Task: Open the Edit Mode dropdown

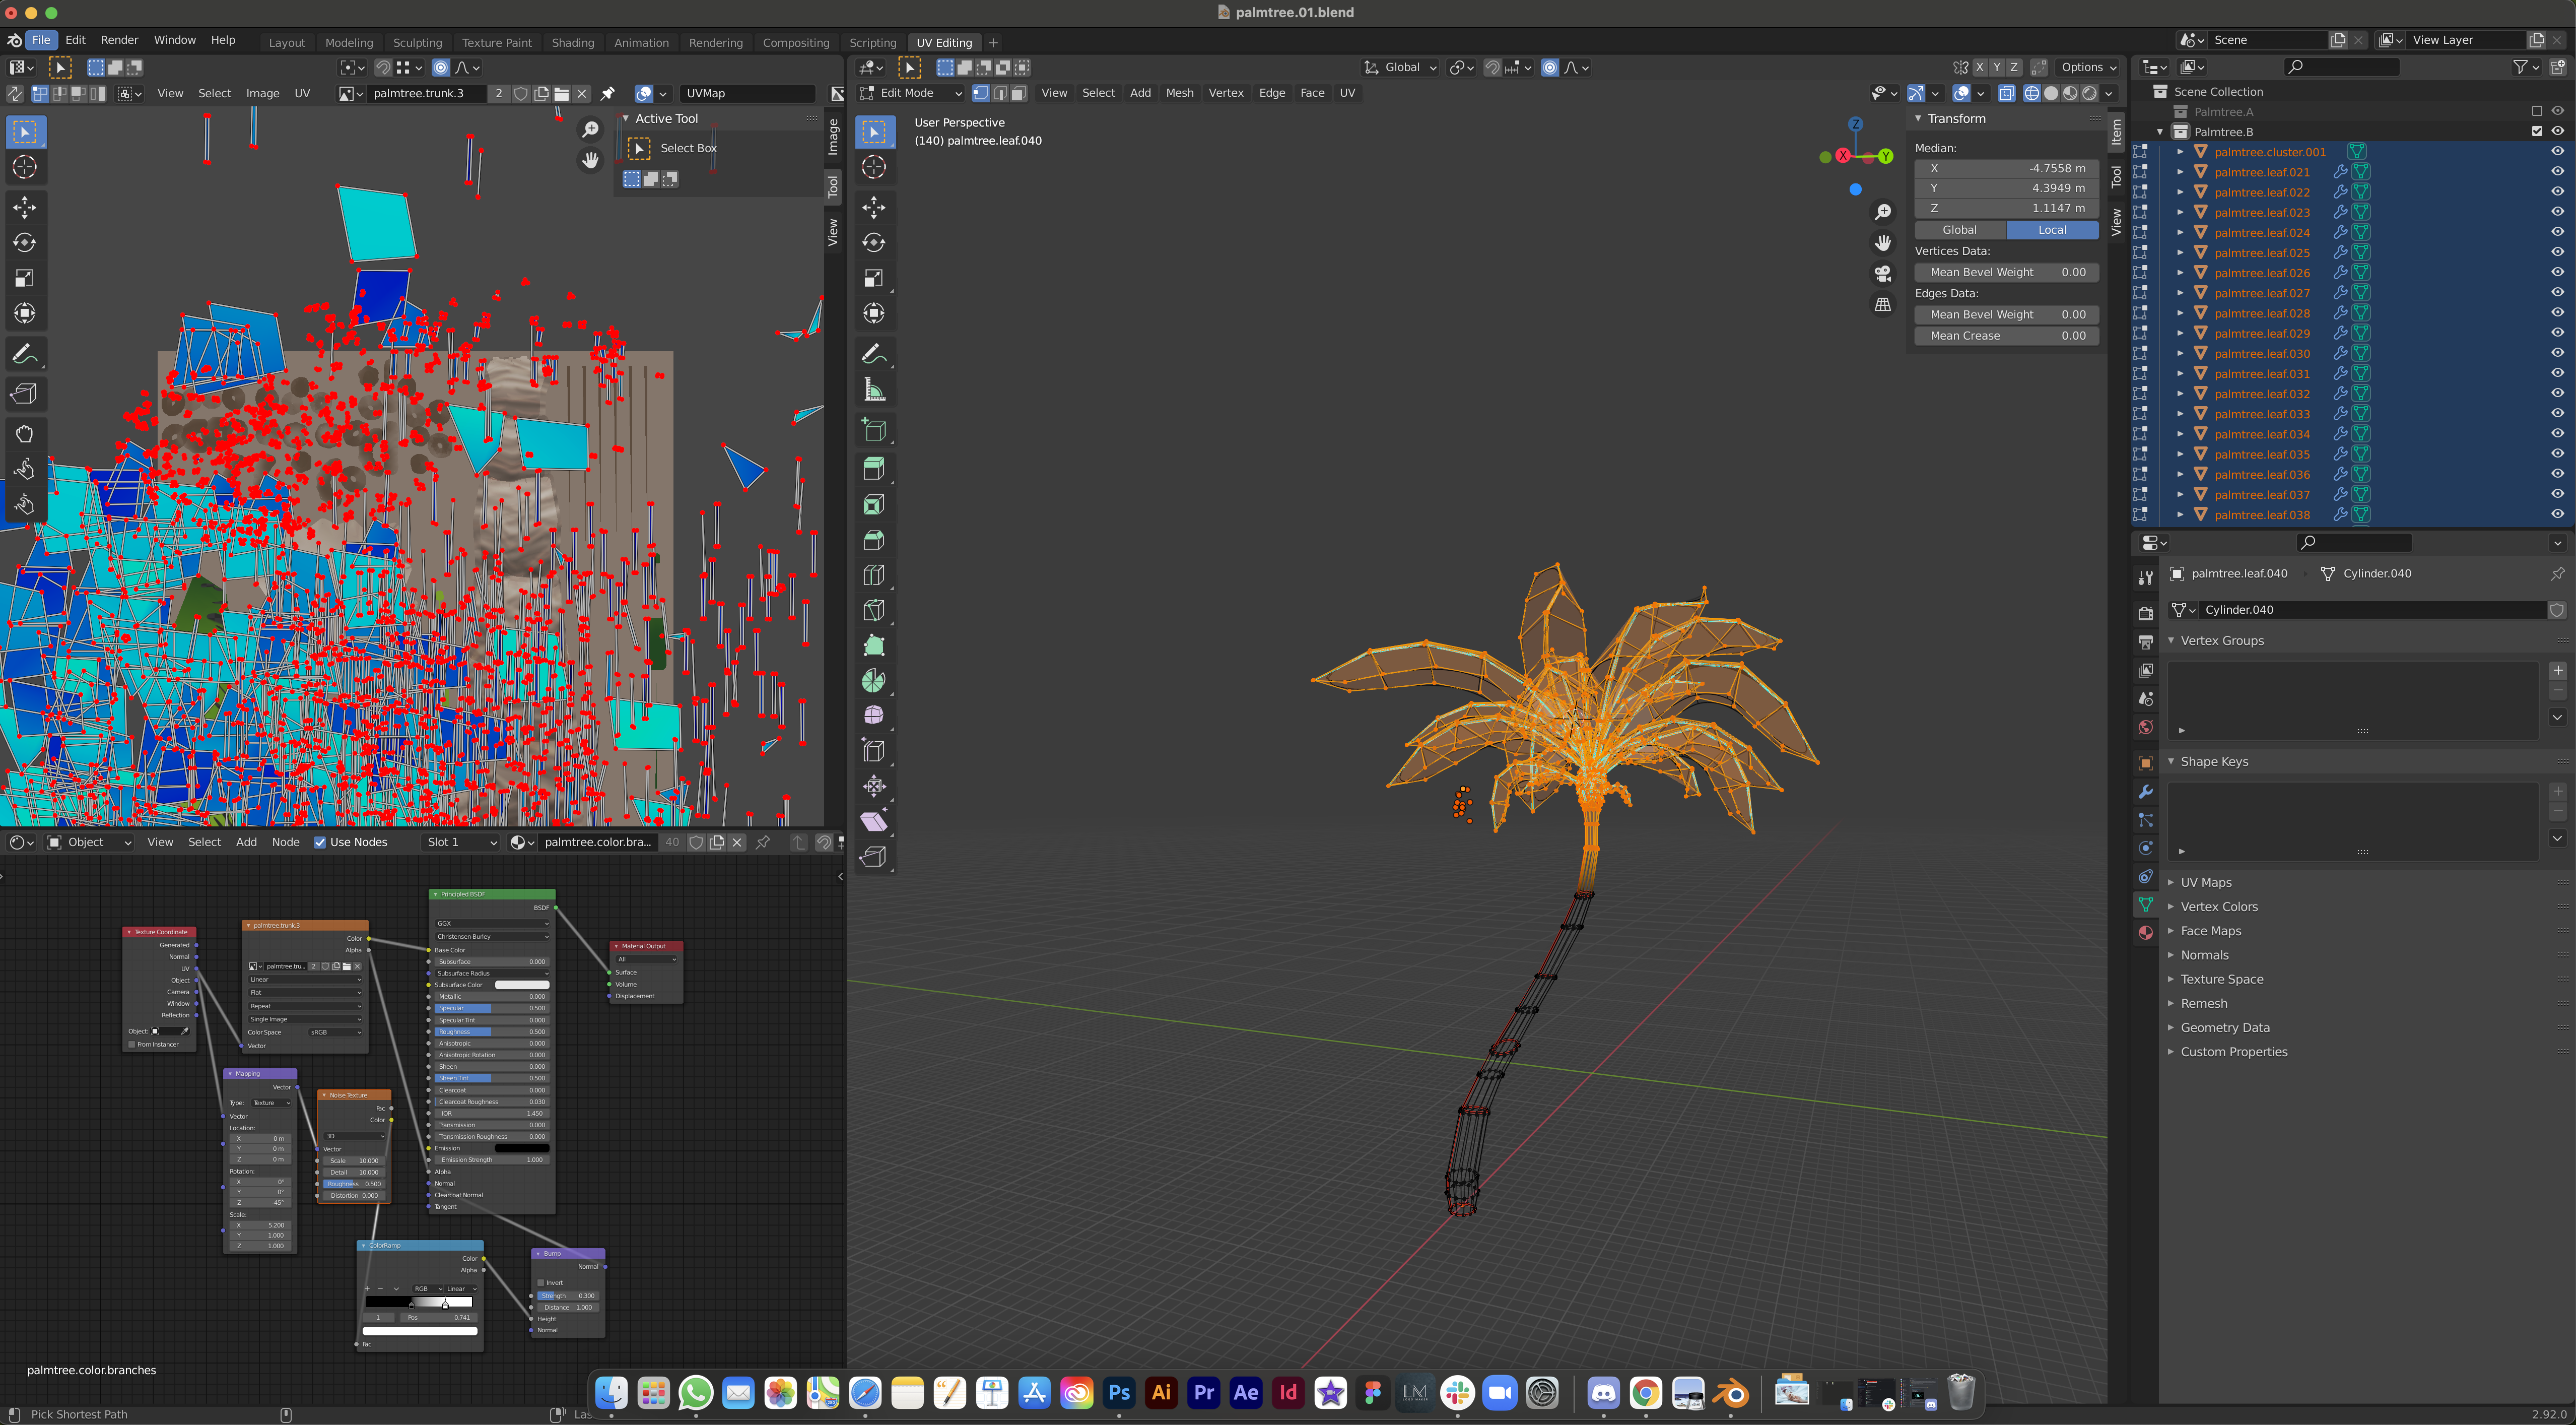Action: 910,93
